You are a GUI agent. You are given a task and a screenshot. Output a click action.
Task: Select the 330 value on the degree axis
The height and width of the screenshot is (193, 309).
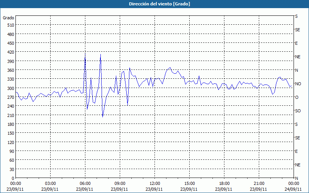11,79
